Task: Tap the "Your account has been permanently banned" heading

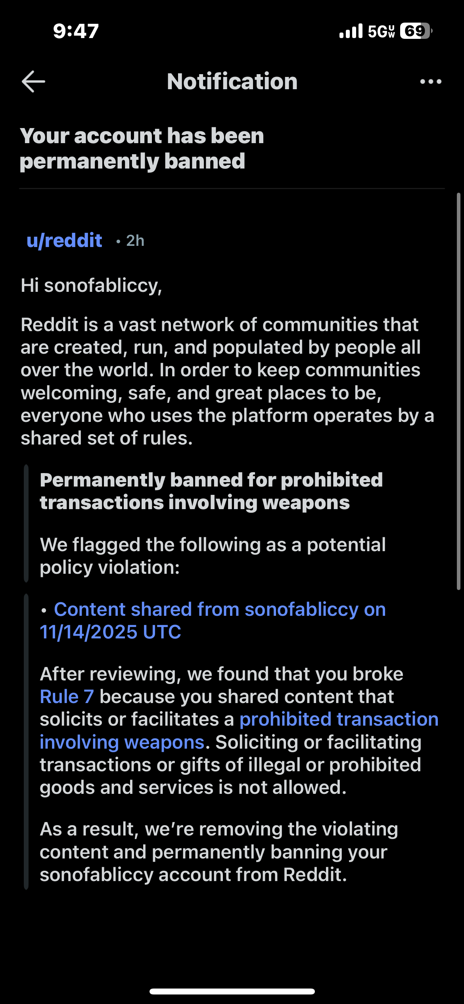Action: click(142, 148)
